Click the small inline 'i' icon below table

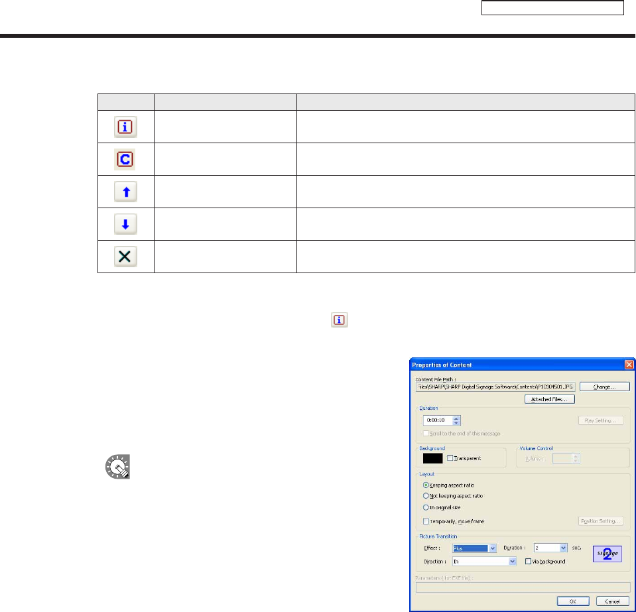pos(339,320)
